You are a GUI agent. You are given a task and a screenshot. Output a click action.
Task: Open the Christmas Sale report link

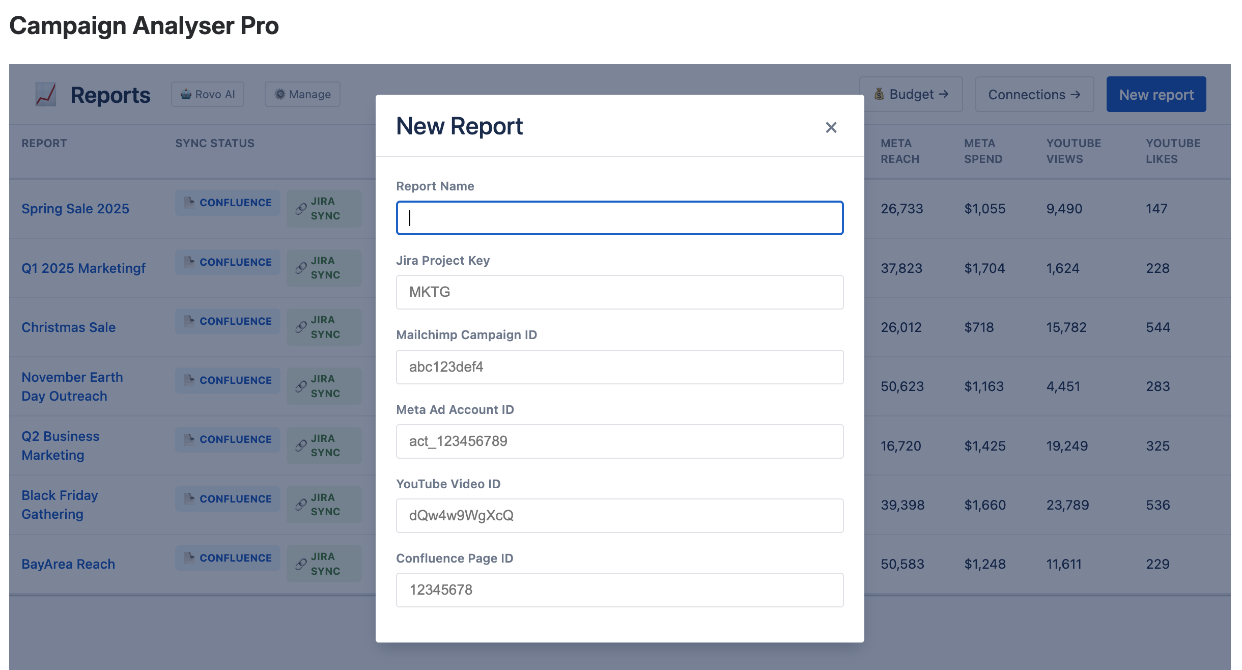(x=69, y=327)
